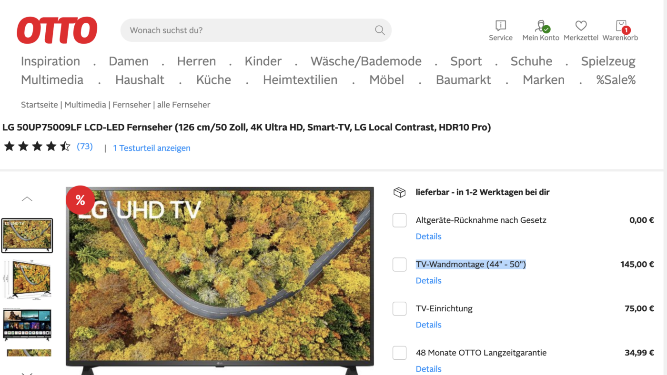Click the Wonach suchst du search field
This screenshot has width=667, height=375.
tap(256, 30)
